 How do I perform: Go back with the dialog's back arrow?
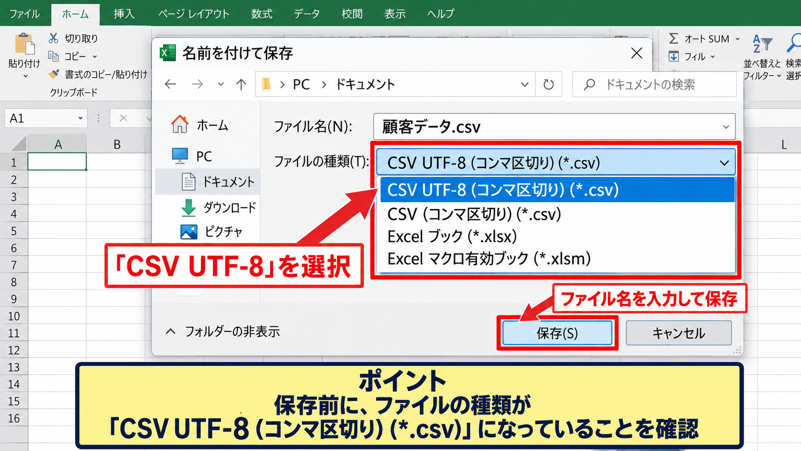170,84
